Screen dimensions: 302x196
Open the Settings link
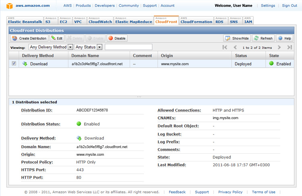[268, 6]
